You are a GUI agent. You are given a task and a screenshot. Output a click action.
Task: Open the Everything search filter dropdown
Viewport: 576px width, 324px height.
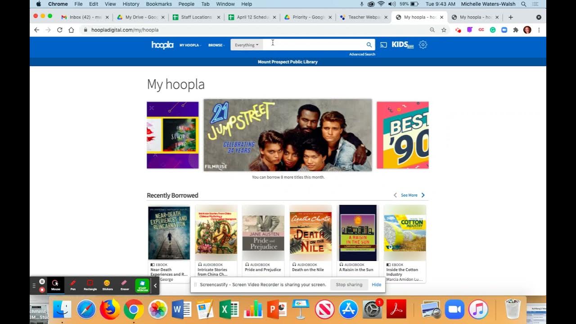point(247,45)
